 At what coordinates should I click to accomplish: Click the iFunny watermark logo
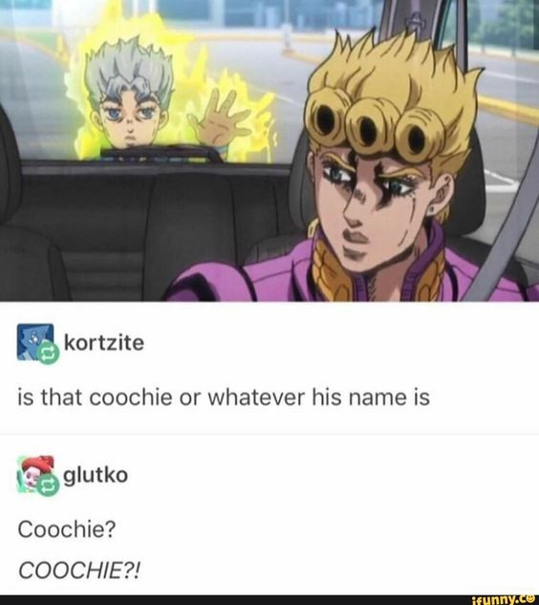point(505,600)
